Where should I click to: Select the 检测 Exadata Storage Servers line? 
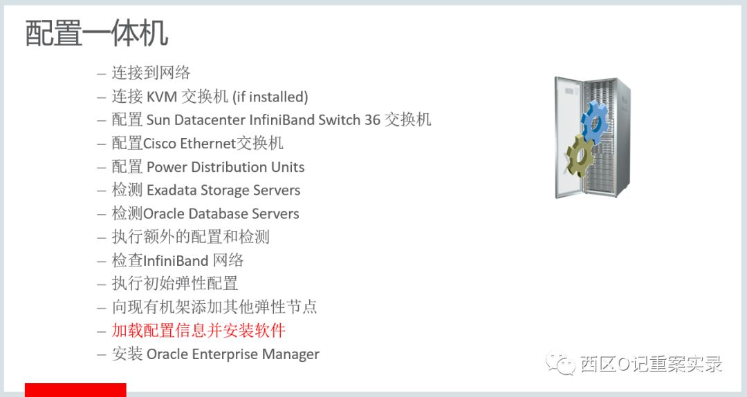point(206,190)
